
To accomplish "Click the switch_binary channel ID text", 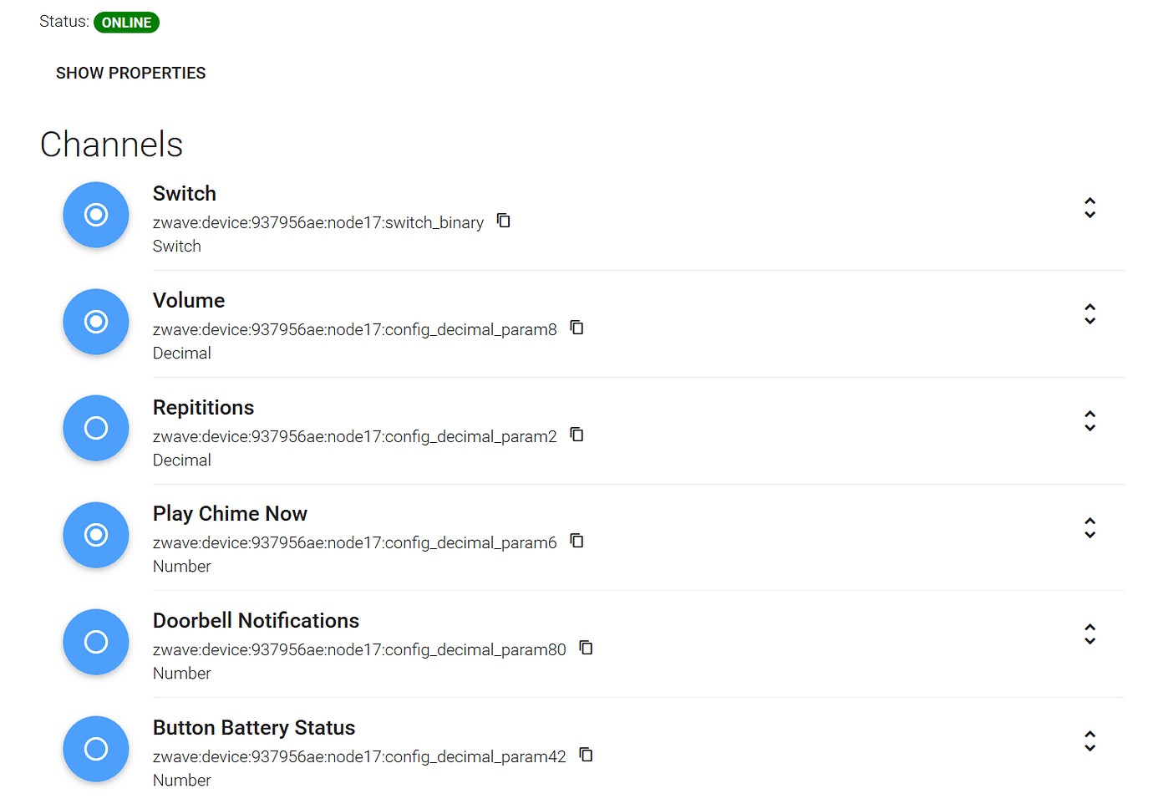I will coord(317,222).
